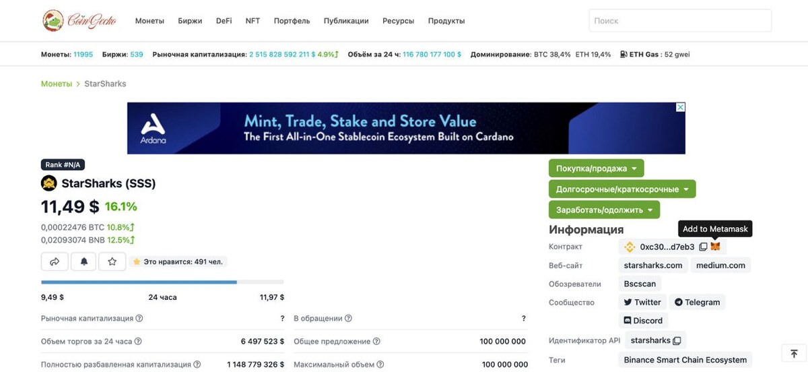
Task: Click the bell price alert button
Action: pyautogui.click(x=83, y=261)
